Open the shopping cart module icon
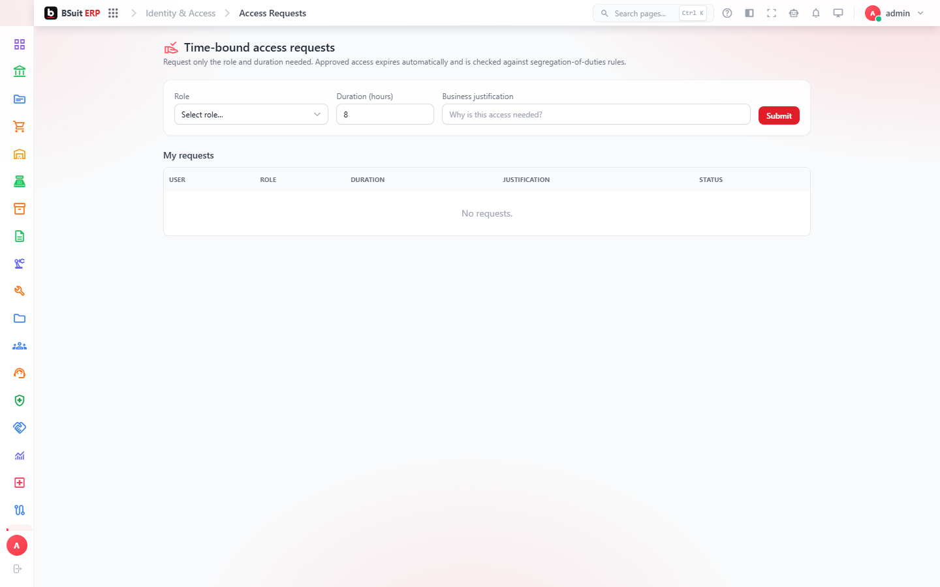 coord(20,127)
